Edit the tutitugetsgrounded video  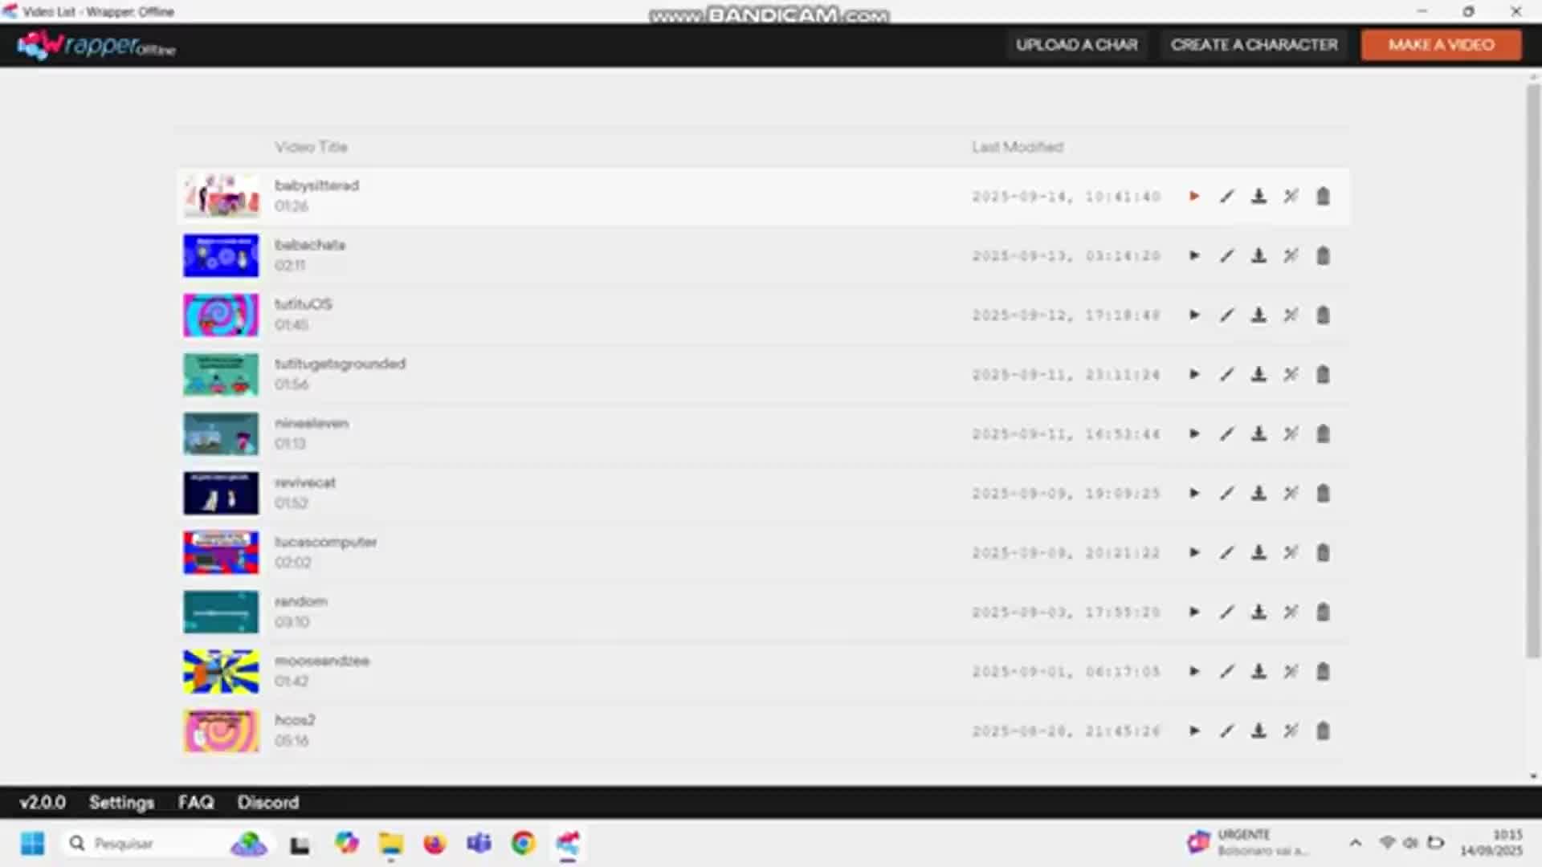pos(1226,374)
